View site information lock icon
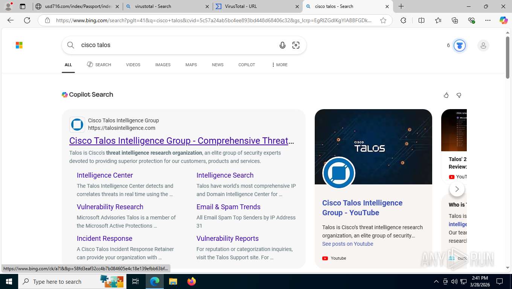The image size is (512, 289). [47, 20]
